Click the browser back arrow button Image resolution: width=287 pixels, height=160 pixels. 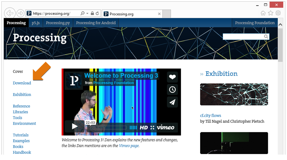pos(10,13)
